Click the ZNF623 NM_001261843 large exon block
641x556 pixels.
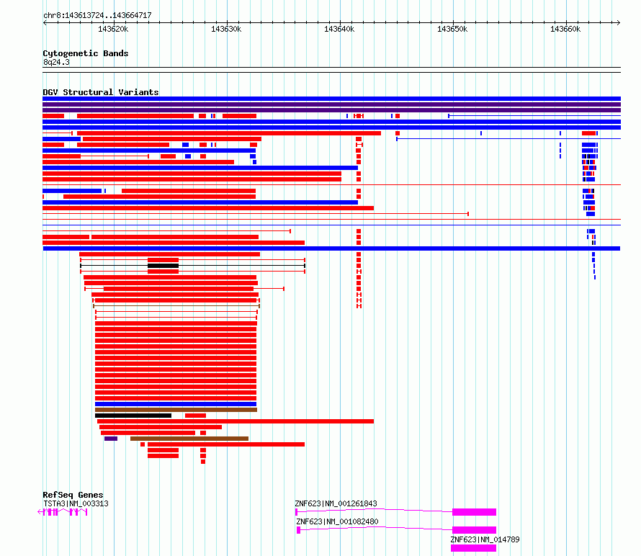click(474, 512)
